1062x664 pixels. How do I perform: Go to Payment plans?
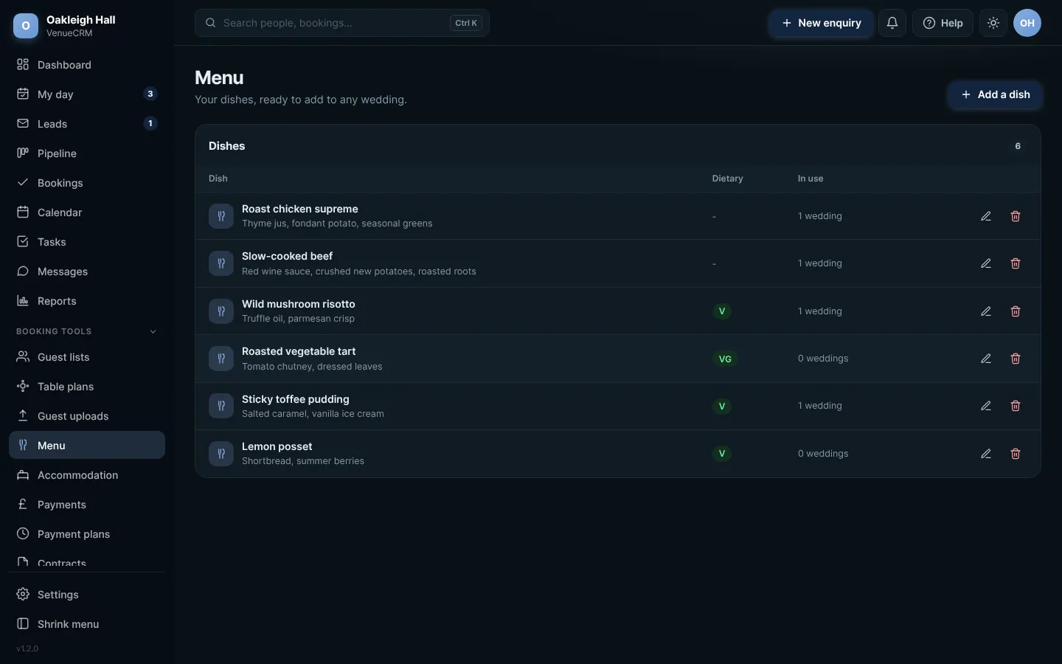tap(87, 534)
